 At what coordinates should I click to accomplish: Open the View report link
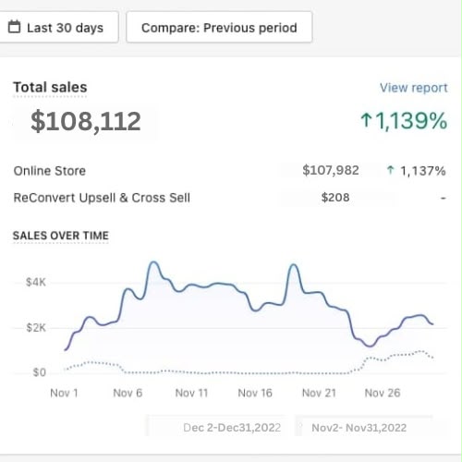click(413, 88)
